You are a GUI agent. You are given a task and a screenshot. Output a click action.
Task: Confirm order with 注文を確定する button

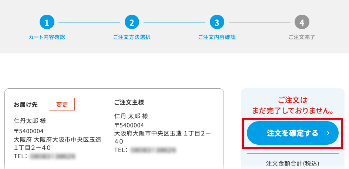point(293,133)
